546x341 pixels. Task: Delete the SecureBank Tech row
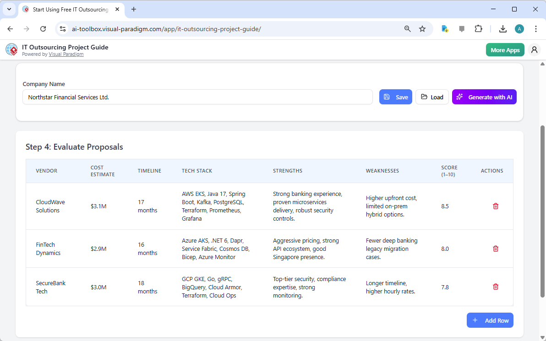click(495, 287)
